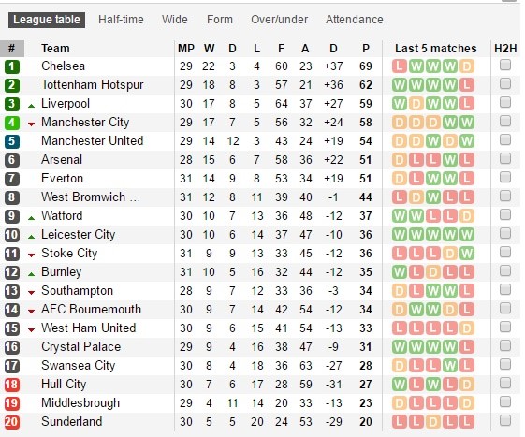Click Manchester United's blue rank 5 badge

tap(12, 141)
